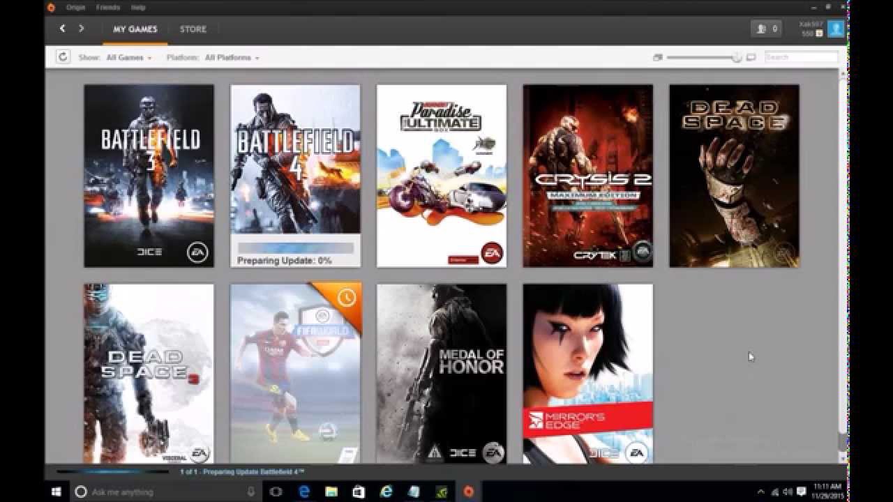This screenshot has width=893, height=502.
Task: Select the Medal of Honor tile
Action: click(442, 373)
